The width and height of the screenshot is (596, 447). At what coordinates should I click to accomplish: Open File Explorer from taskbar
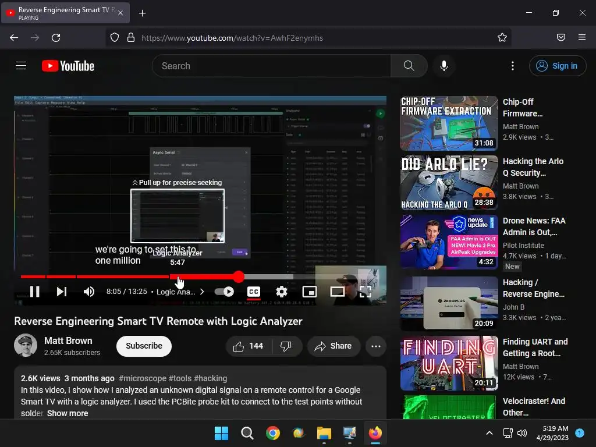324,433
